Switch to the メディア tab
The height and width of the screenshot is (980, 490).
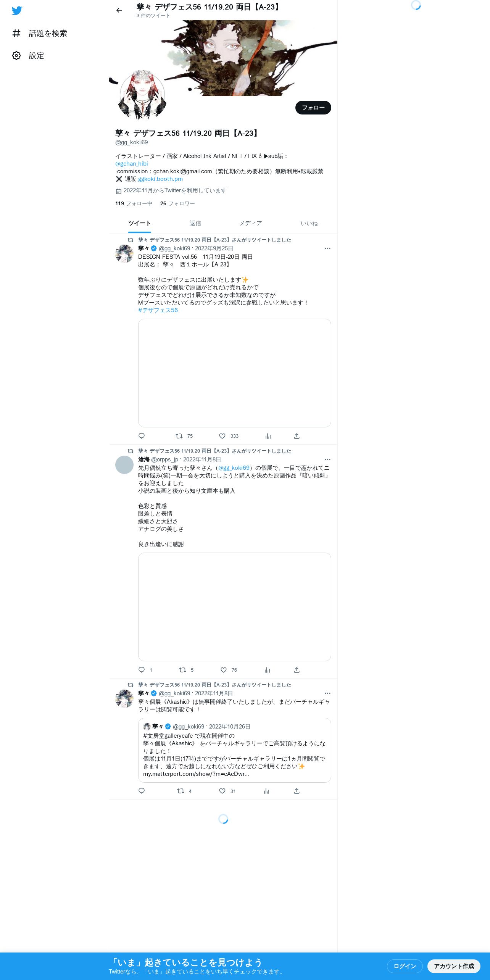pos(251,223)
